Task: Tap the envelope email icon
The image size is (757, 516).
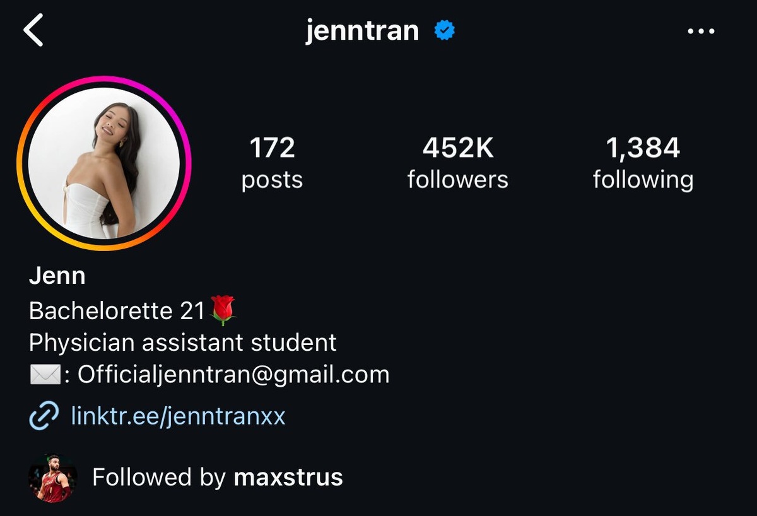Action: (x=45, y=375)
